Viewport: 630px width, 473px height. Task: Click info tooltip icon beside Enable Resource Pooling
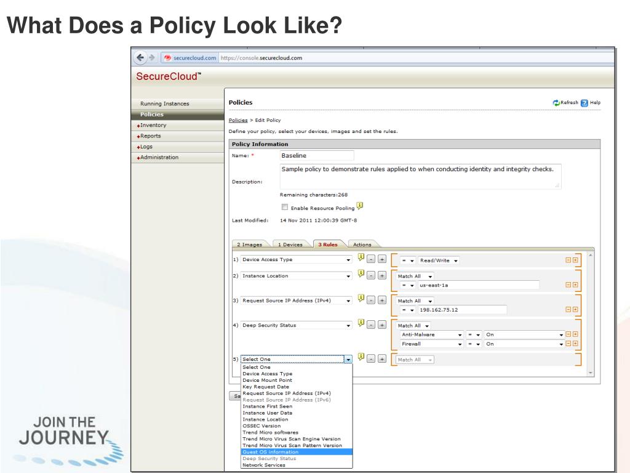[360, 206]
